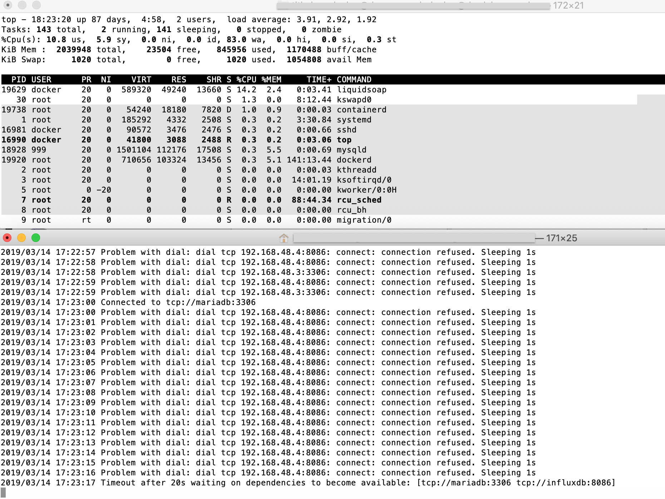Click the 143 total tasks value
The image size is (665, 499).
coord(44,29)
